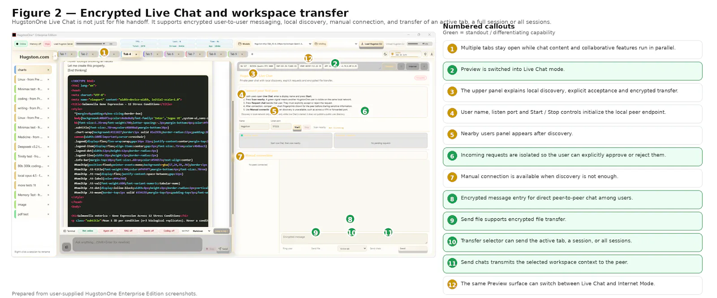Collapse the session sidebar with the chevron
717x298 pixels.
tap(55, 56)
